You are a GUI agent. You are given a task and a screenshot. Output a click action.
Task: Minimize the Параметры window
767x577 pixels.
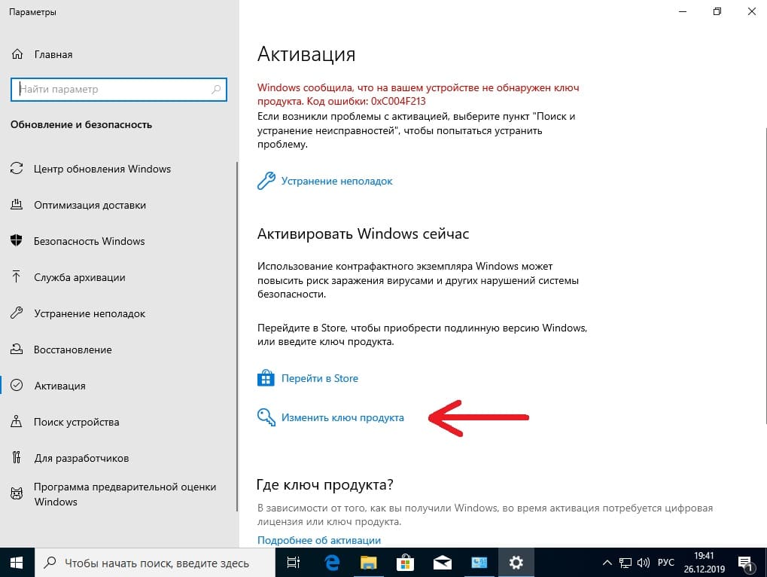pyautogui.click(x=683, y=11)
